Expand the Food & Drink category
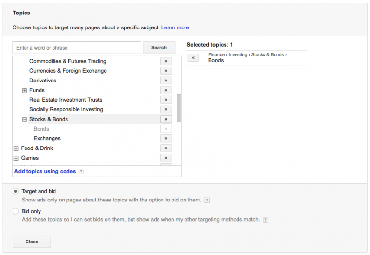Image resolution: width=370 pixels, height=255 pixels. click(x=16, y=148)
